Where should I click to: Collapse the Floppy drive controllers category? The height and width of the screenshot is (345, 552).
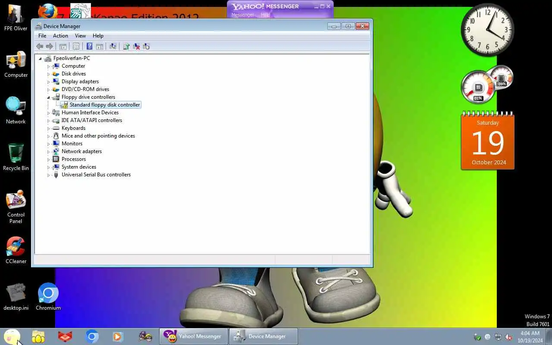[49, 97]
